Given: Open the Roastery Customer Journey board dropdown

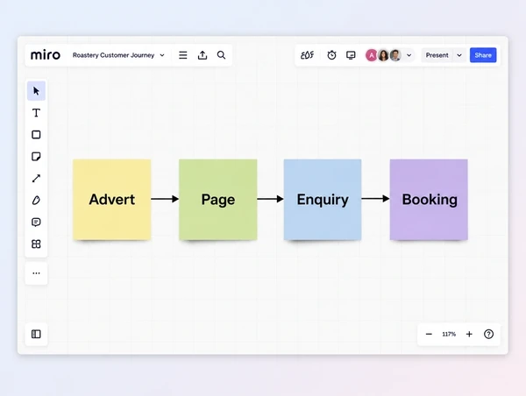Looking at the screenshot, I should coord(118,55).
